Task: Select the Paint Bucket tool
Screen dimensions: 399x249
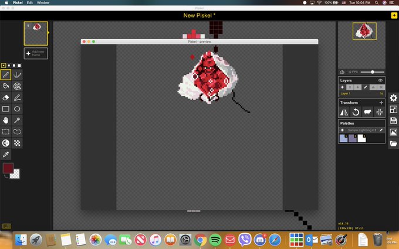Action: pyautogui.click(x=6, y=86)
